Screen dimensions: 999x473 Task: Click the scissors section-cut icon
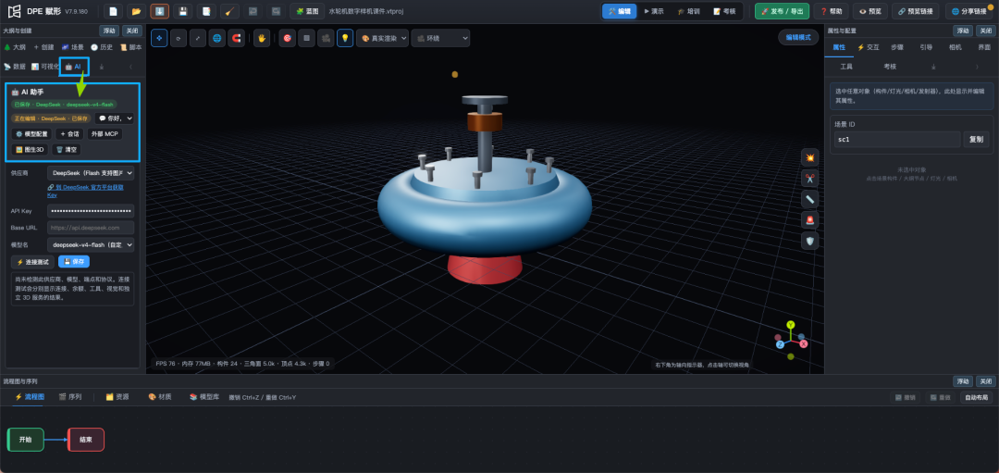809,179
